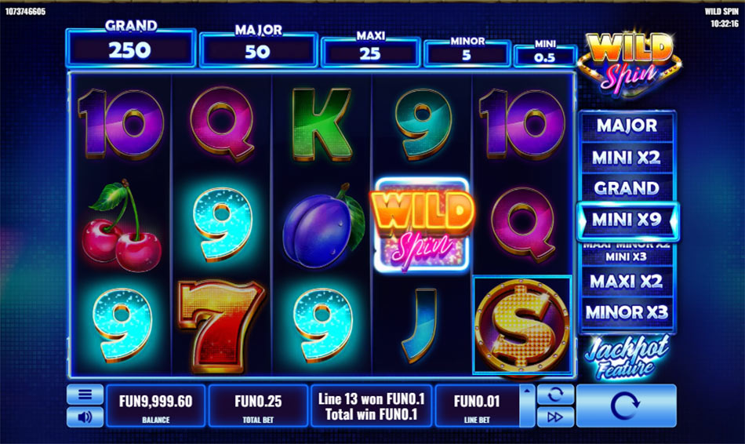Toggle fast-forward turbo spin
745x444 pixels.
[x=555, y=417]
